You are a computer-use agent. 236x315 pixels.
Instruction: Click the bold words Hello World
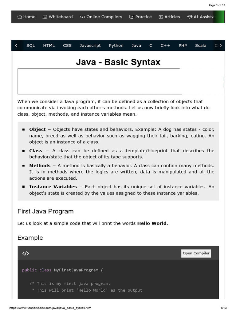tap(152, 223)
